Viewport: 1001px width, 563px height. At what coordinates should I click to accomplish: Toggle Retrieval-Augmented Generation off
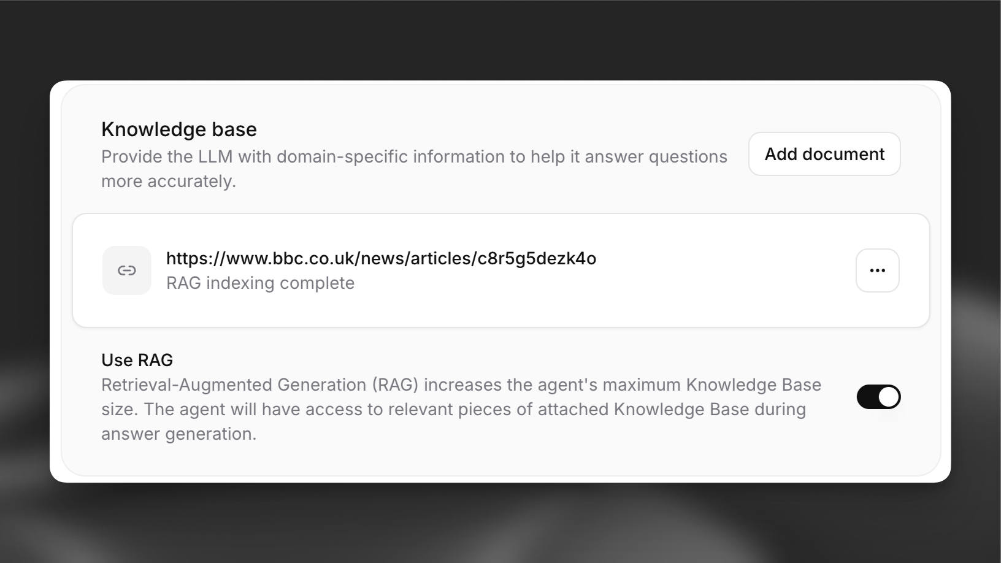(878, 396)
